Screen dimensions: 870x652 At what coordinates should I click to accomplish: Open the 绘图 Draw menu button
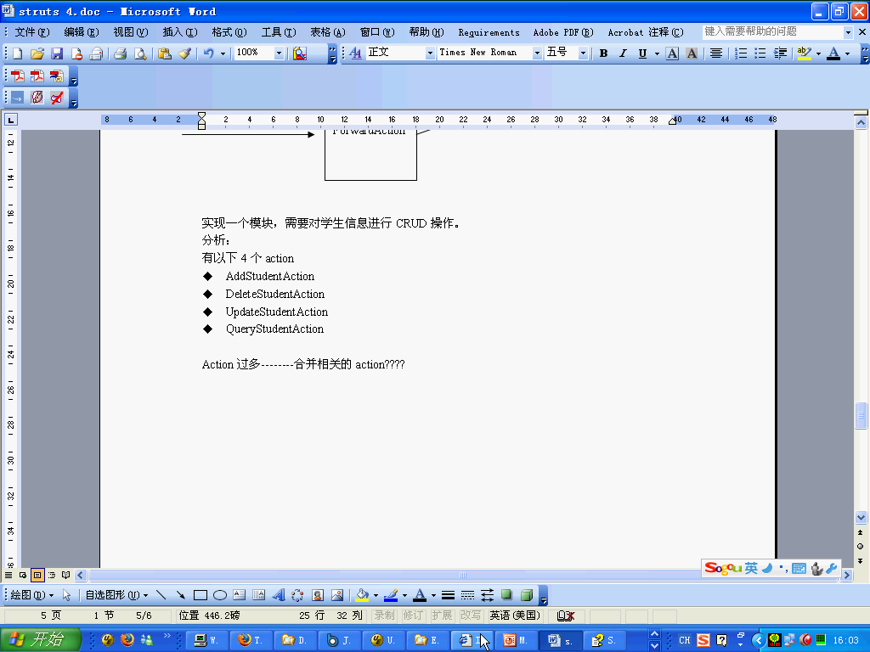pyautogui.click(x=32, y=595)
